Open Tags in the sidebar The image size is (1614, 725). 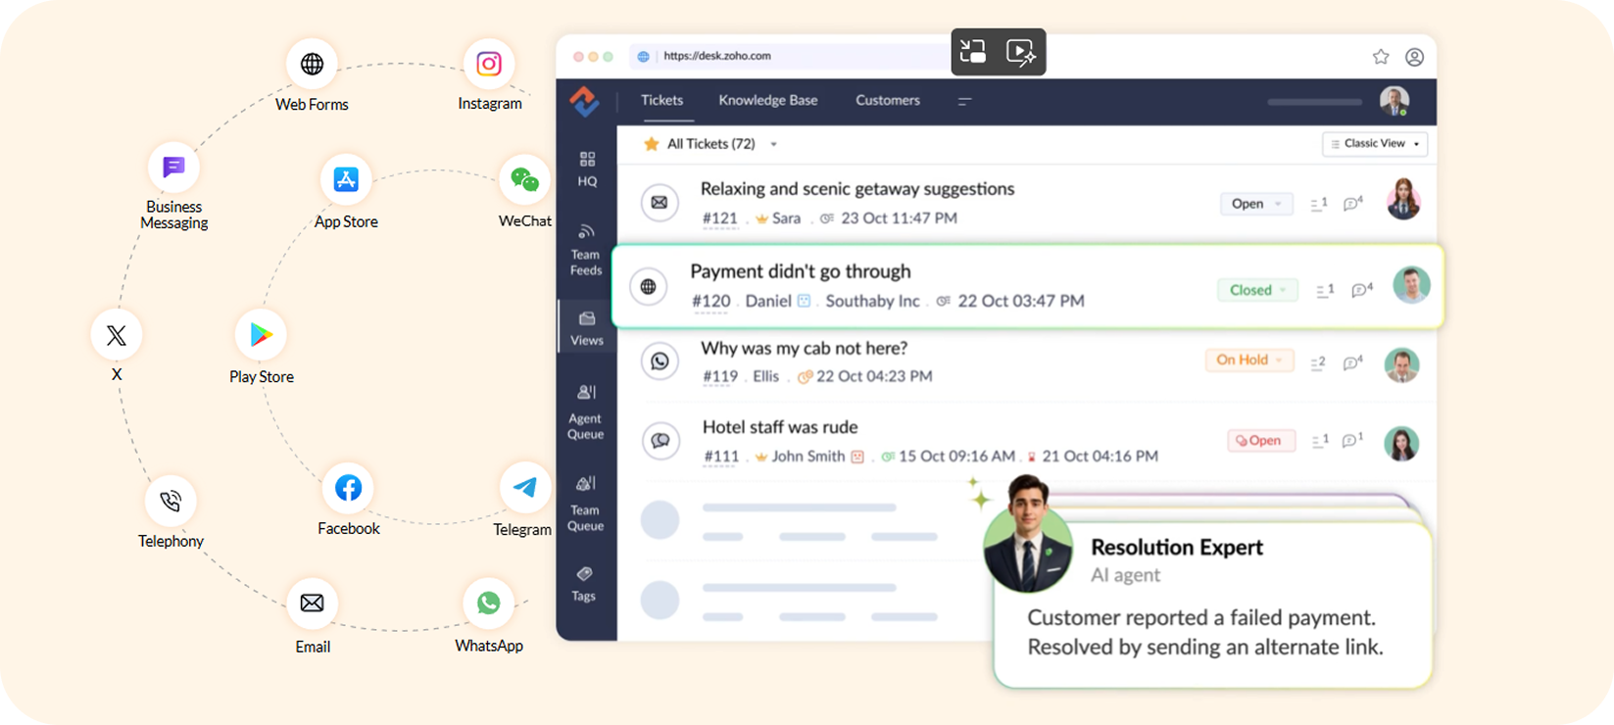584,583
